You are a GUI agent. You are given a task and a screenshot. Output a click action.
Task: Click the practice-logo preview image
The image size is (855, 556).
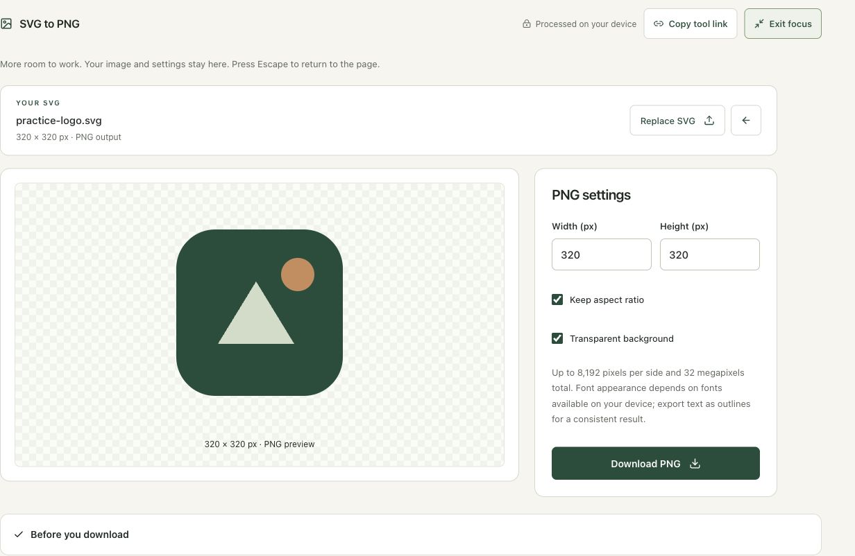coord(260,313)
